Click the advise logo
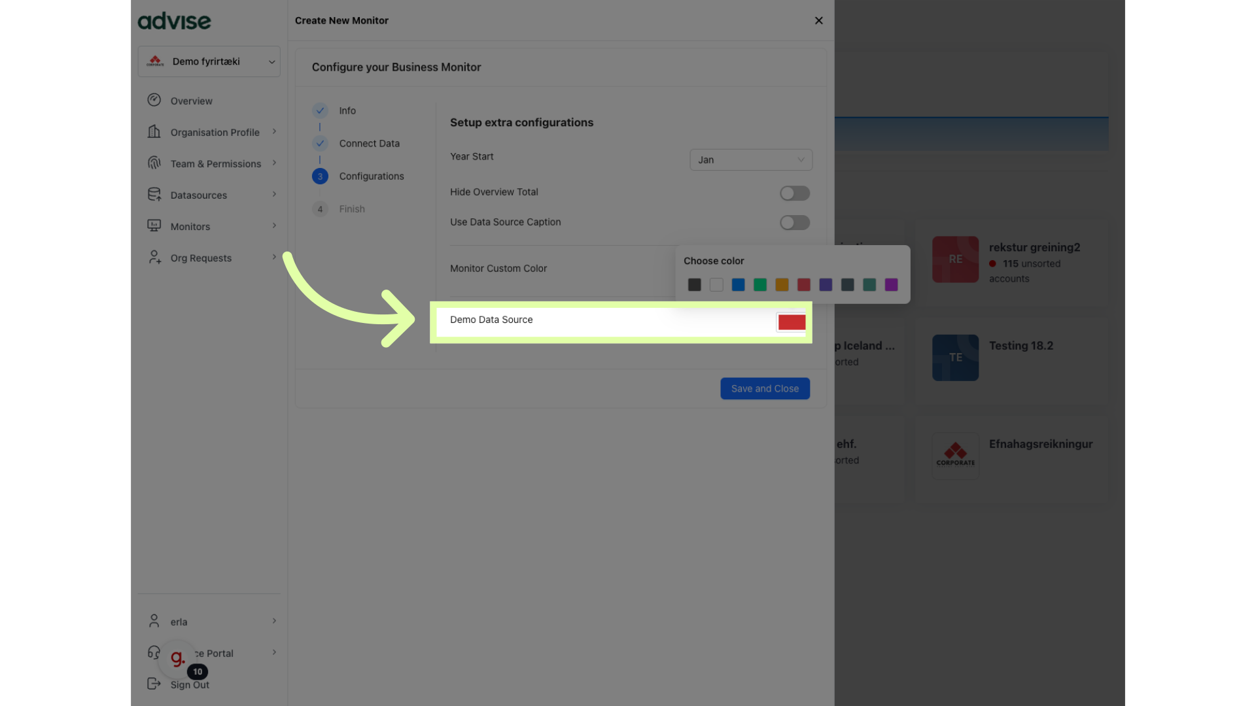The height and width of the screenshot is (706, 1256). click(174, 21)
